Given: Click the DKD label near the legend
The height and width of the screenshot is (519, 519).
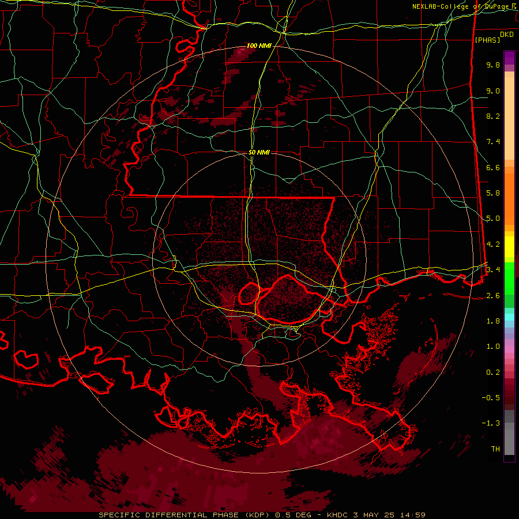Looking at the screenshot, I should pyautogui.click(x=507, y=35).
